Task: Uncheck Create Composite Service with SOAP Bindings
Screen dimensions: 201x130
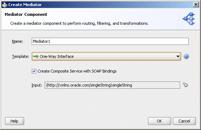Action: click(x=34, y=71)
